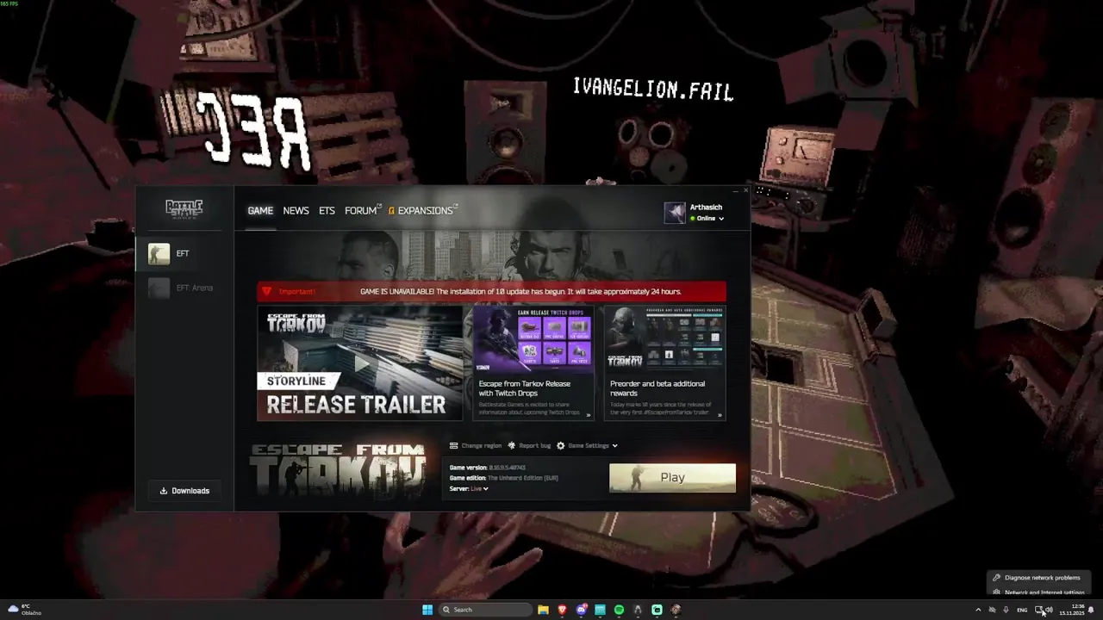This screenshot has height=620, width=1103.
Task: Click the Arthasich profile avatar
Action: (x=675, y=213)
